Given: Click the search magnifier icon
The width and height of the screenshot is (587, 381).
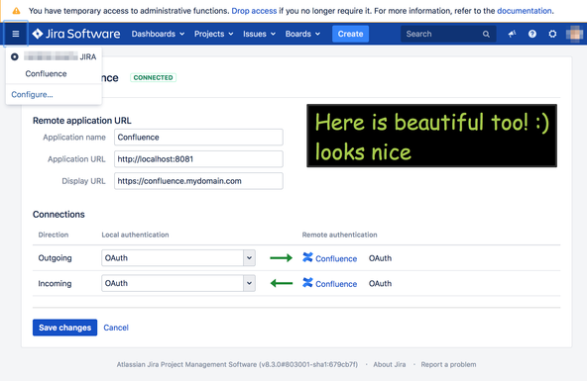Looking at the screenshot, I should (486, 34).
